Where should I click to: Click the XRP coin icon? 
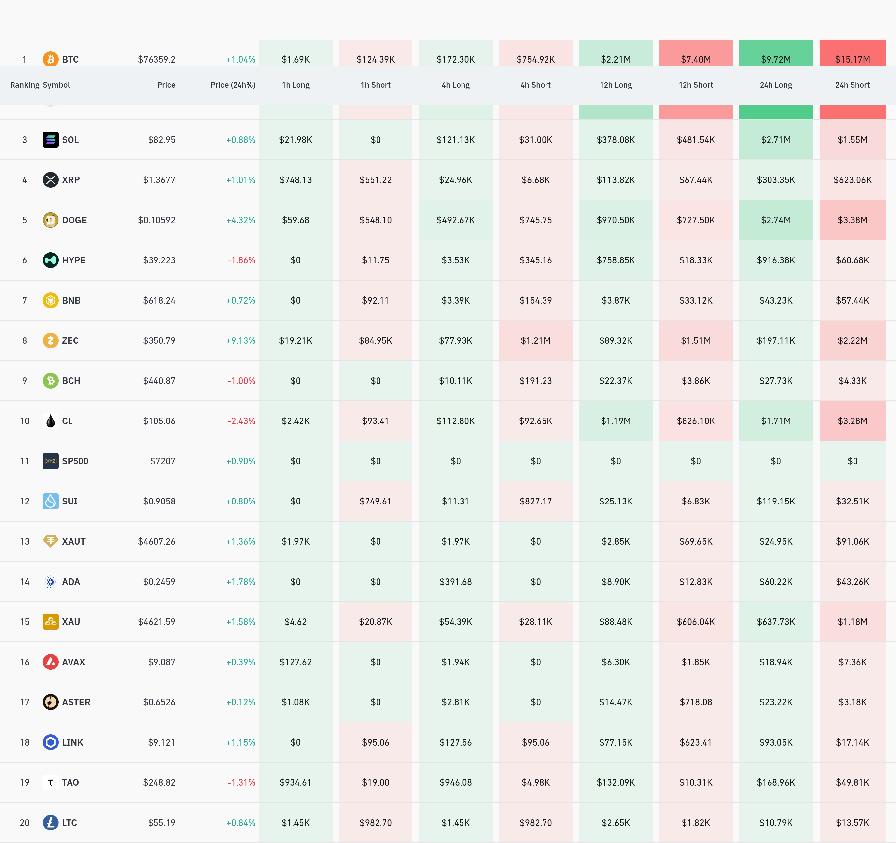pos(50,180)
